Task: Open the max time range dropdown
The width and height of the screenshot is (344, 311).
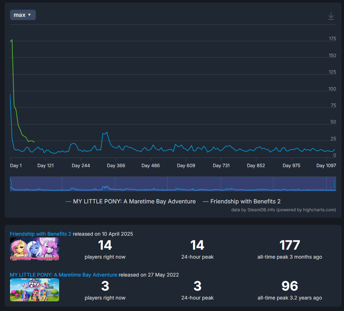Action: point(23,15)
